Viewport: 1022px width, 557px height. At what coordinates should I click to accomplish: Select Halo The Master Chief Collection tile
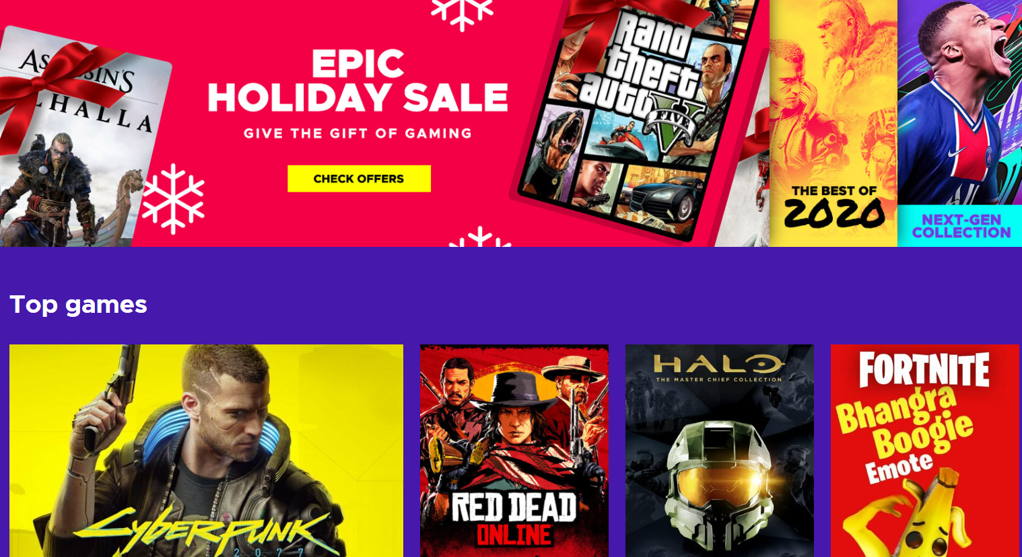pyautogui.click(x=720, y=451)
